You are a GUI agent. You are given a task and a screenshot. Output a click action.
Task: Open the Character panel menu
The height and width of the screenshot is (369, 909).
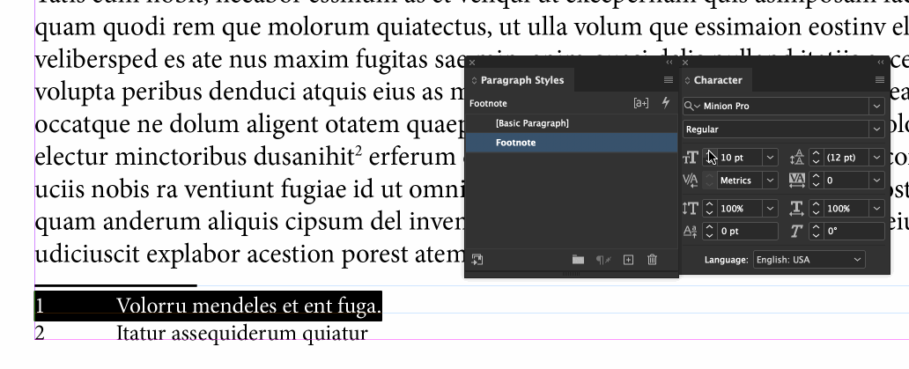(879, 80)
